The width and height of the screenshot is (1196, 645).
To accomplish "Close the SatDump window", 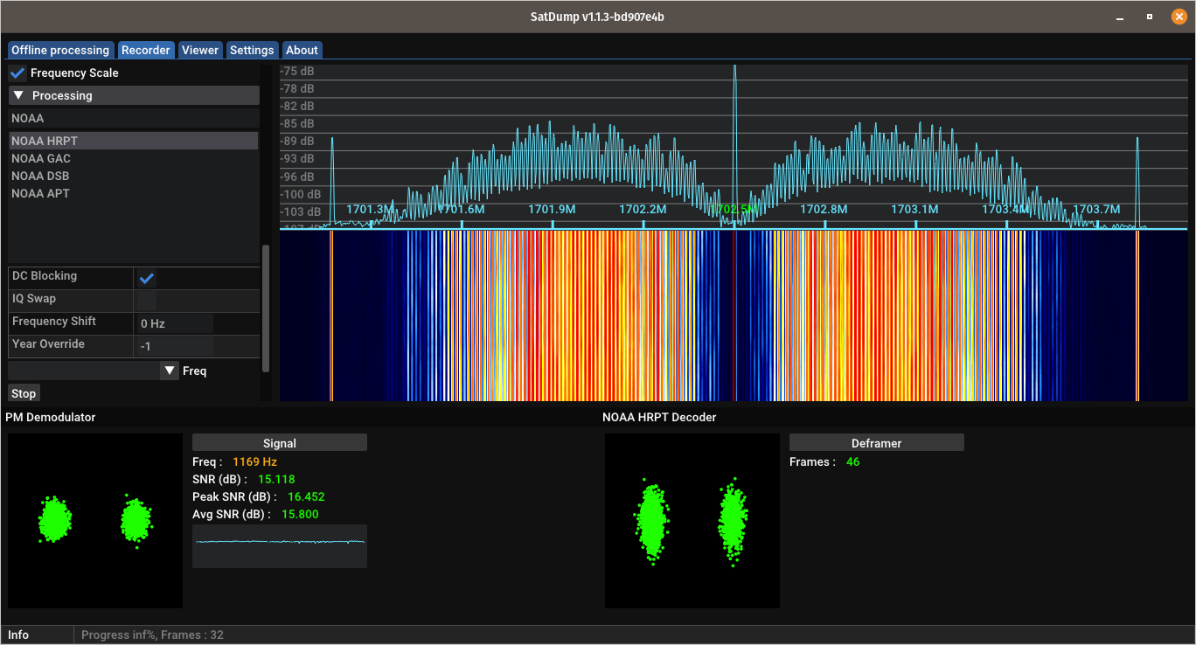I will pos(1178,17).
